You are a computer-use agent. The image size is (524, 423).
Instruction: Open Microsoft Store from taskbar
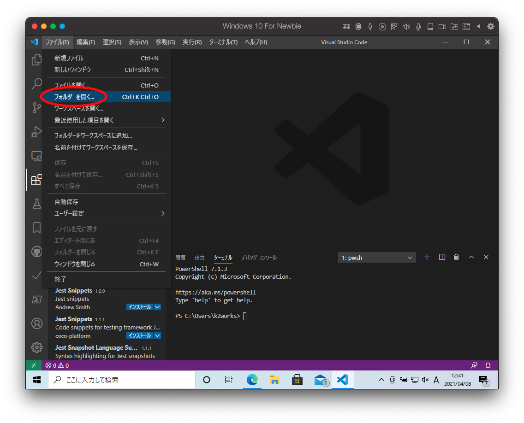click(x=297, y=380)
